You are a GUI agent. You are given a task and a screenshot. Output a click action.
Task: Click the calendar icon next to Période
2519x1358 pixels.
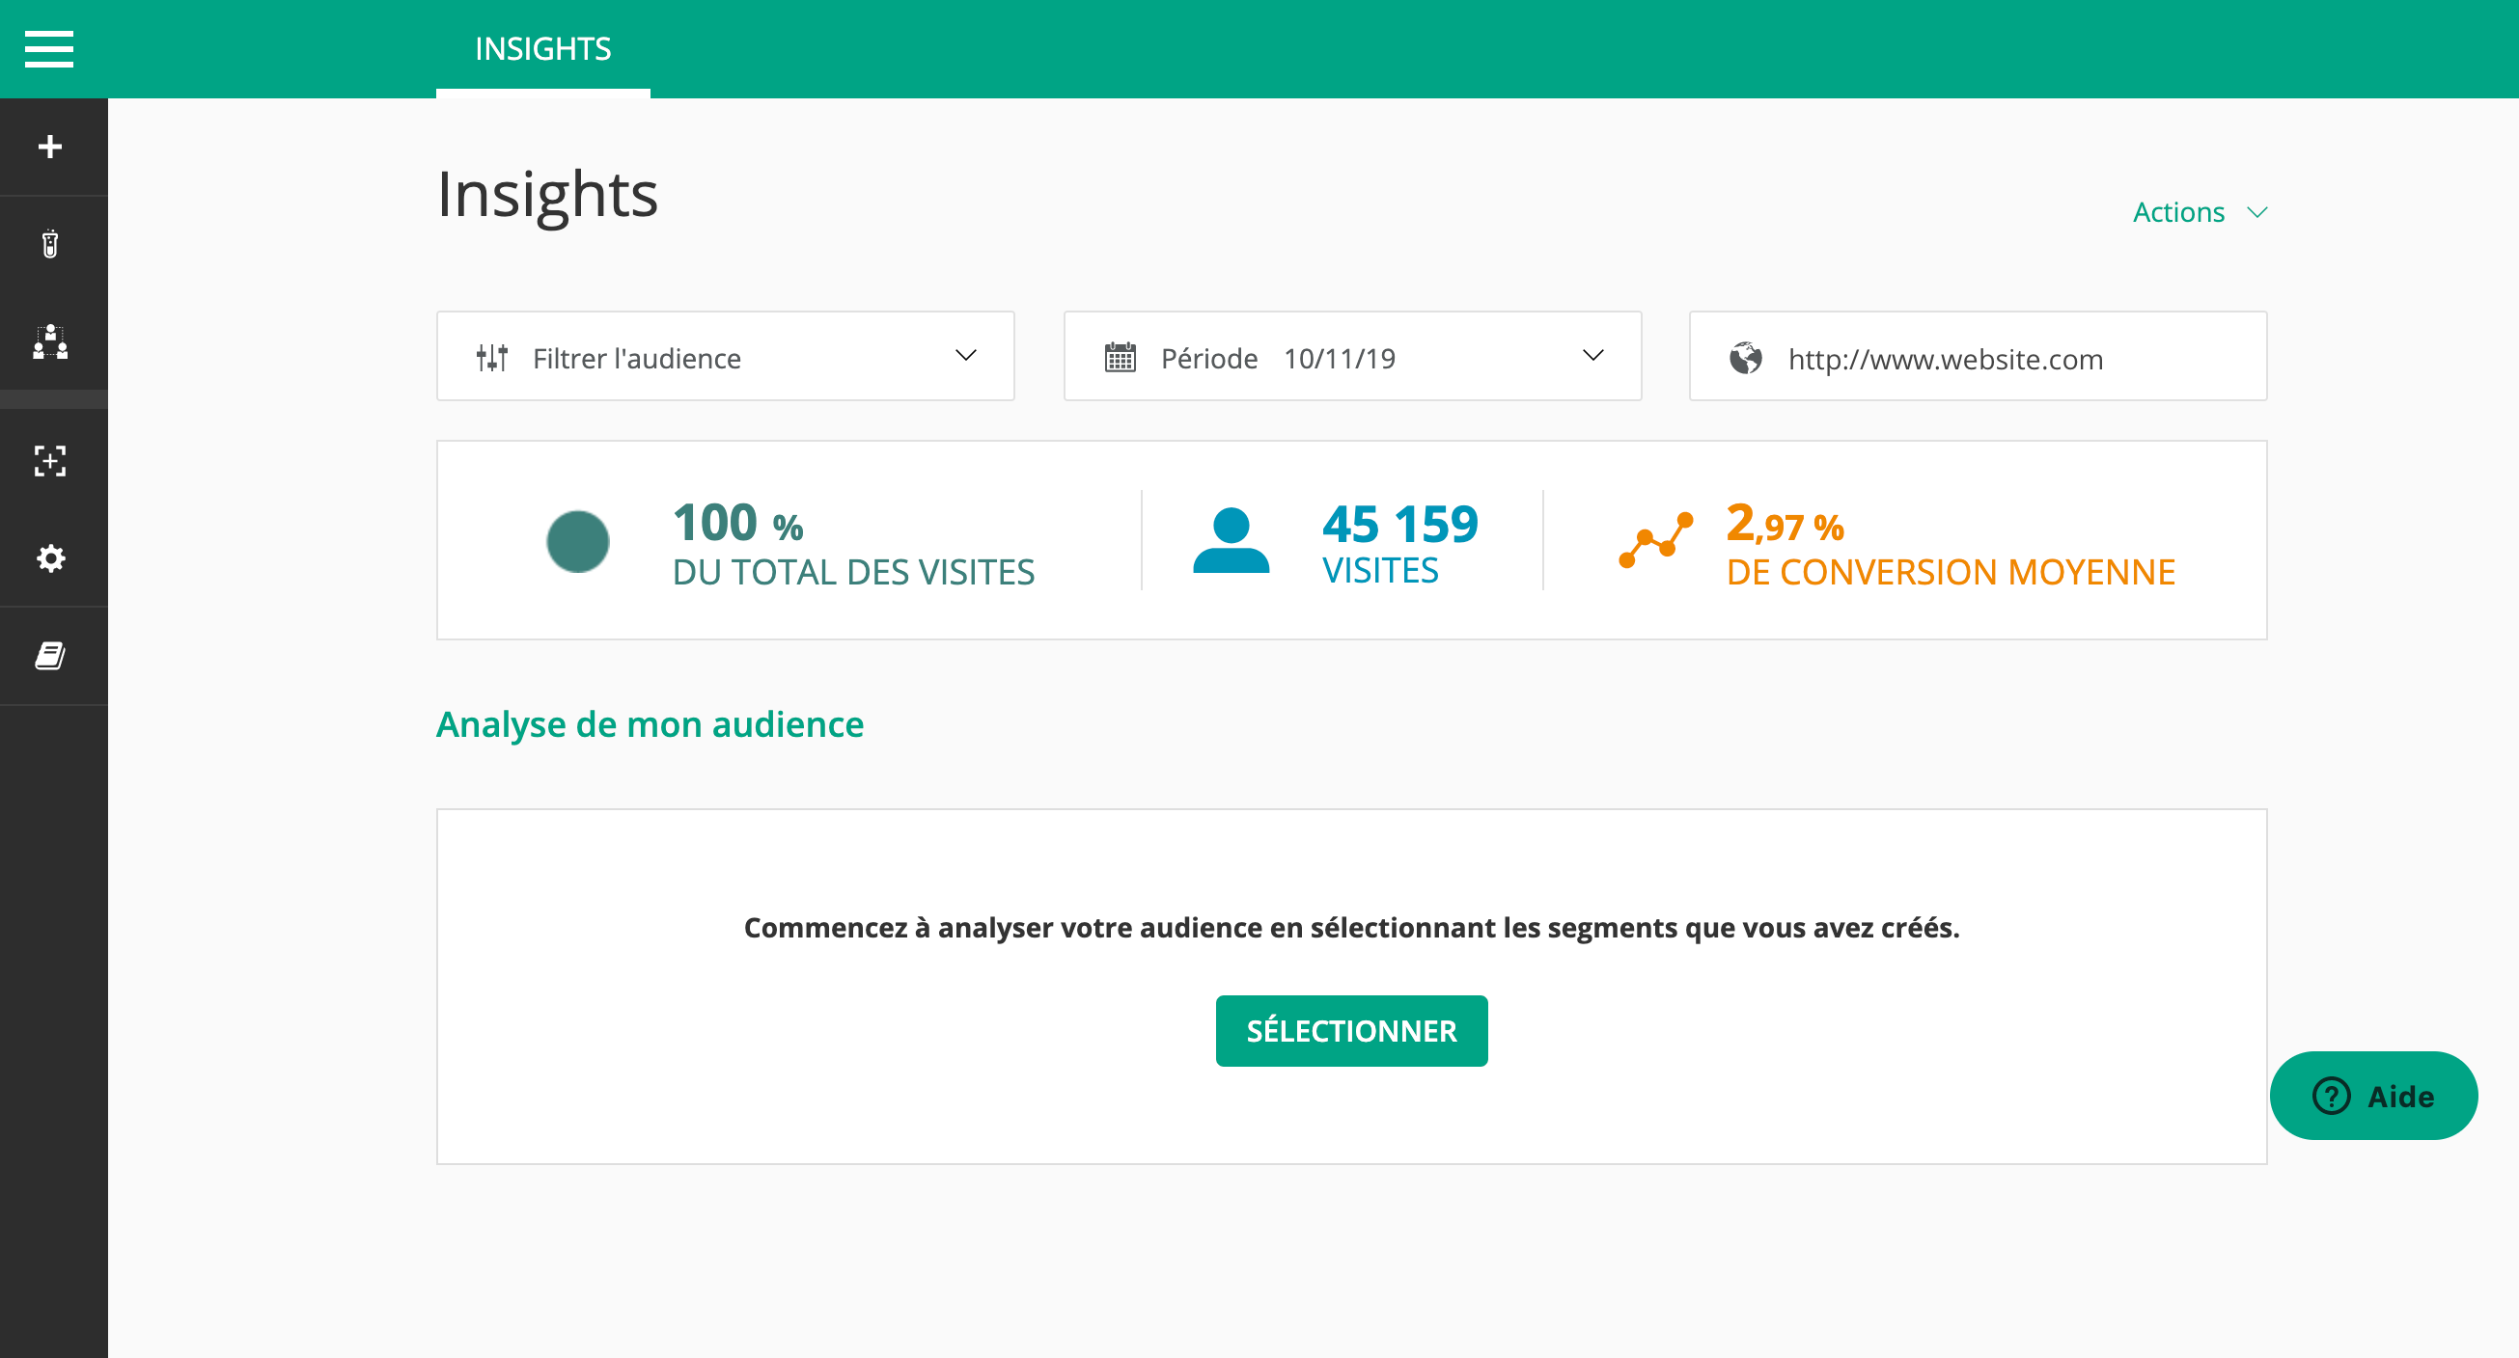click(x=1120, y=358)
